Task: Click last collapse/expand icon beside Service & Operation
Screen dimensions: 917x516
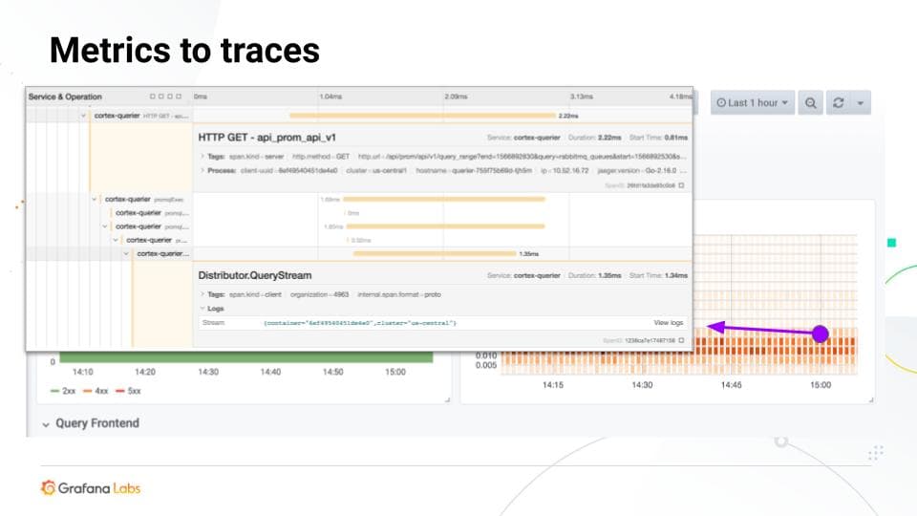Action: coord(179,97)
